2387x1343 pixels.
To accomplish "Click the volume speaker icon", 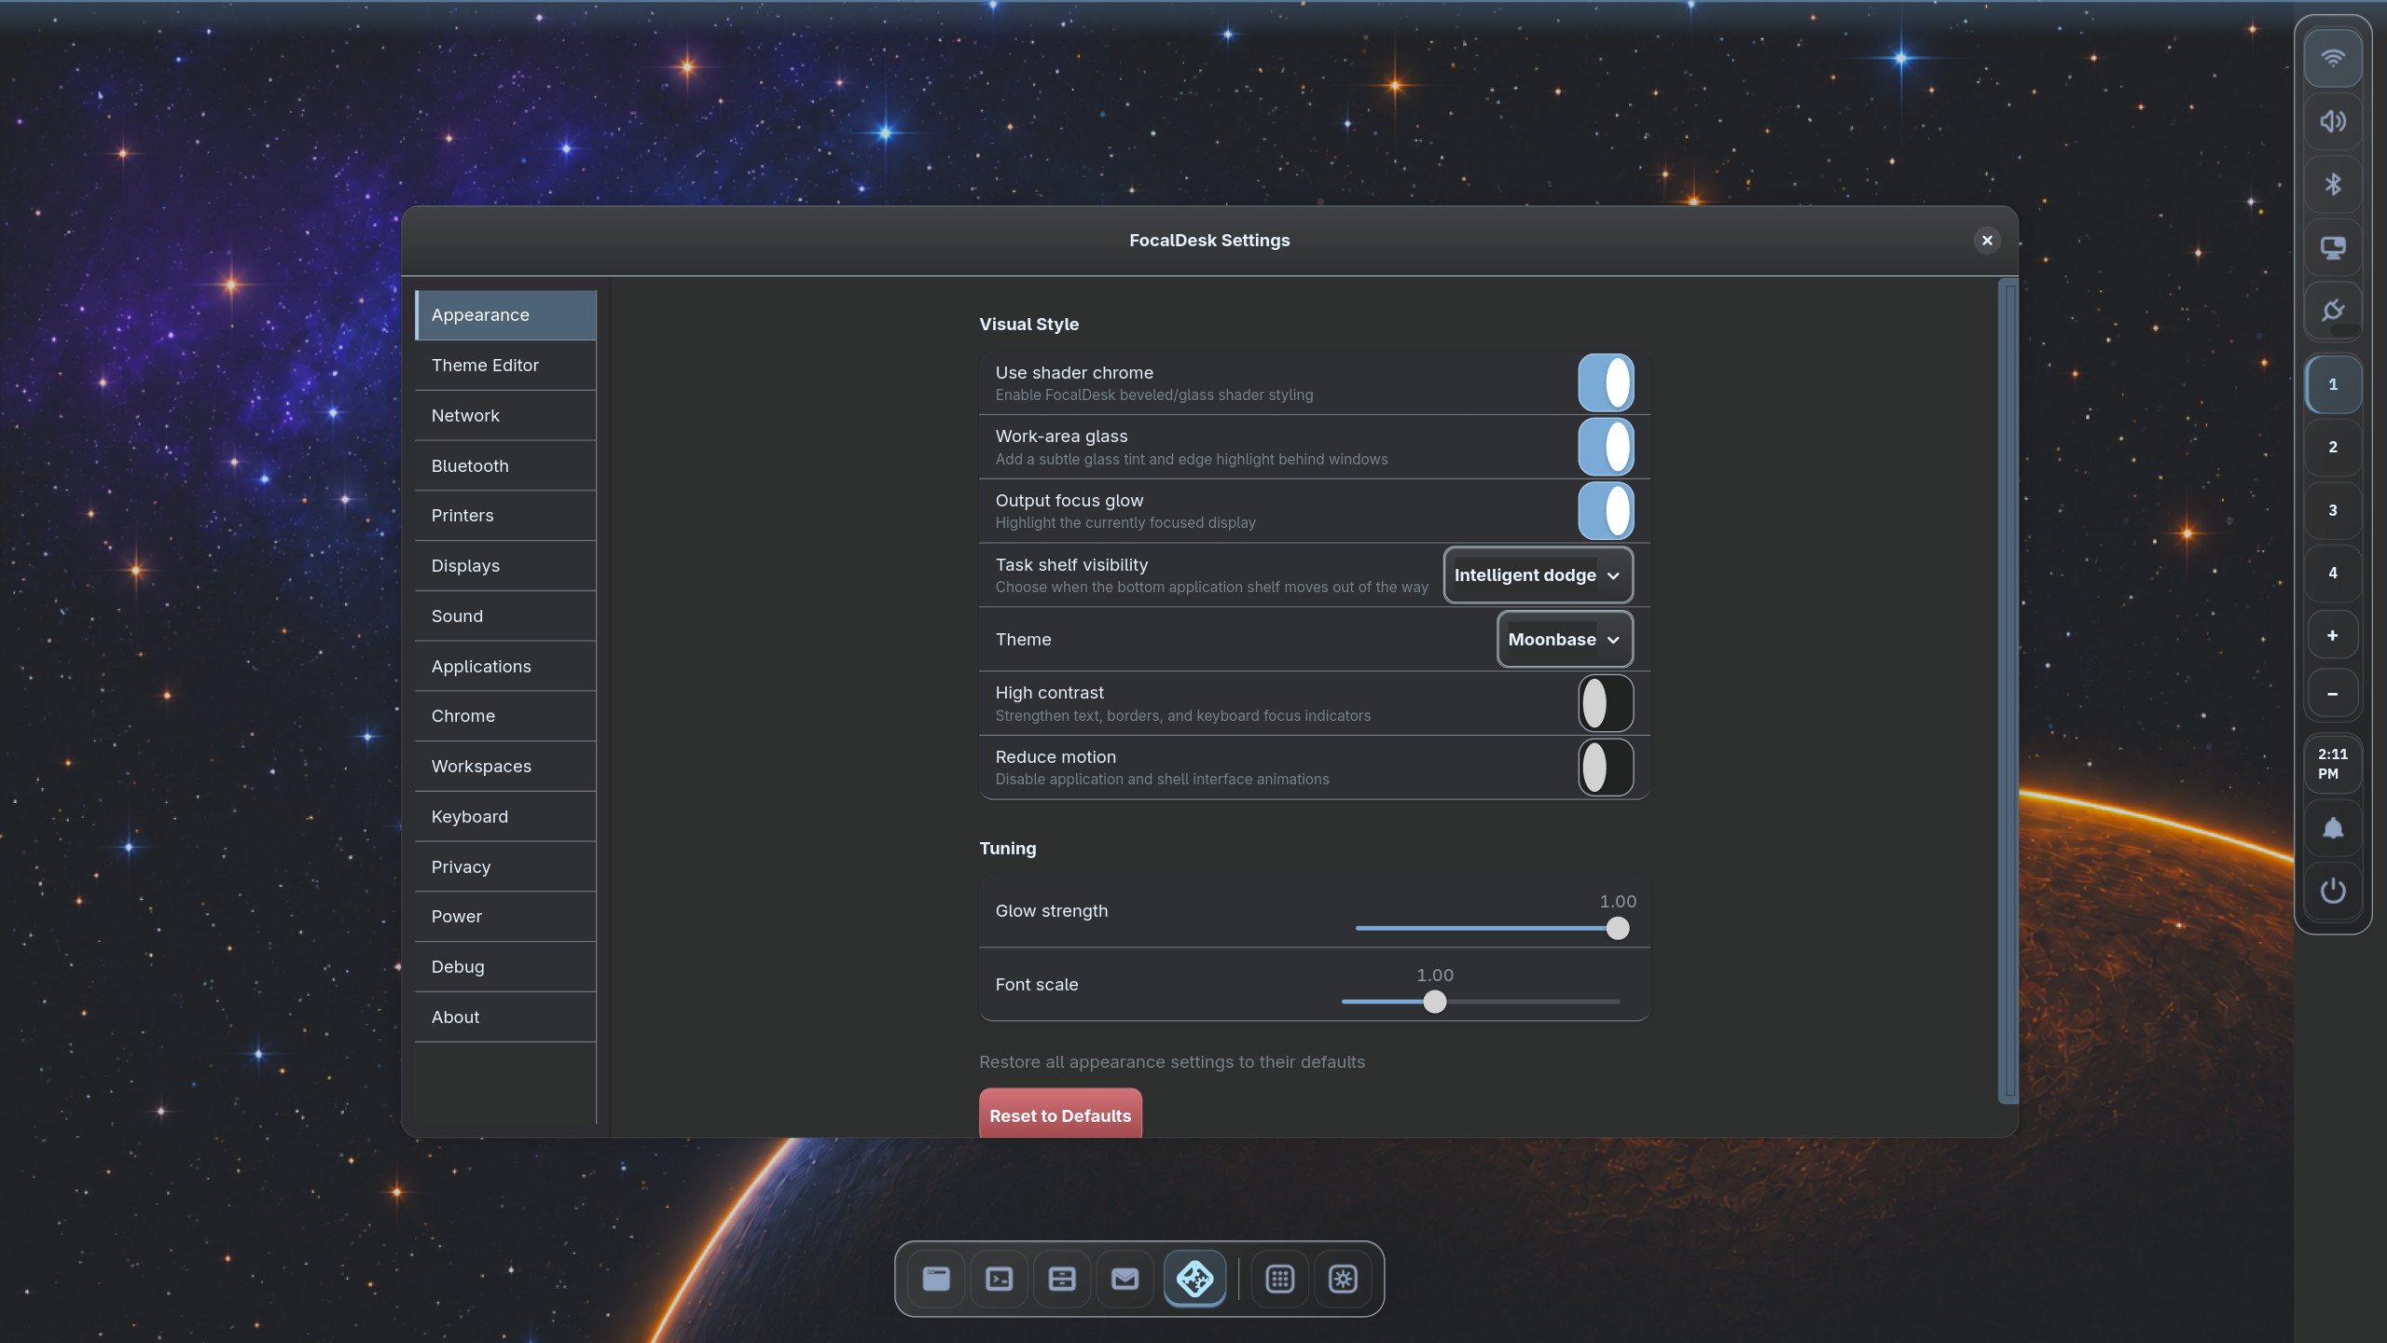I will coord(2333,121).
